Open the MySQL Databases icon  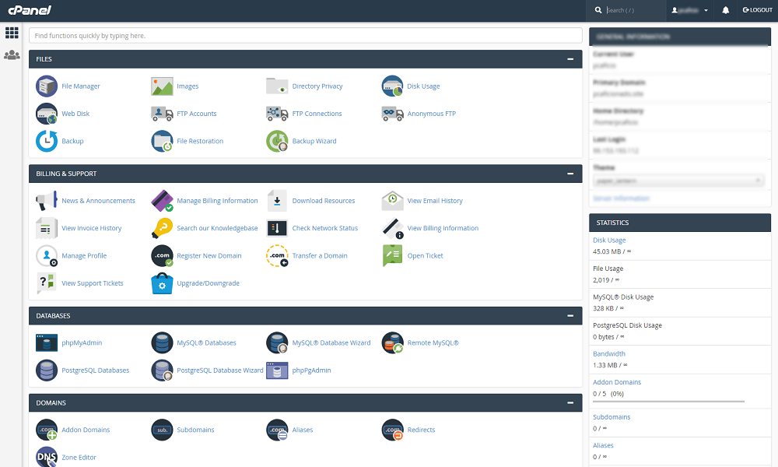(162, 343)
